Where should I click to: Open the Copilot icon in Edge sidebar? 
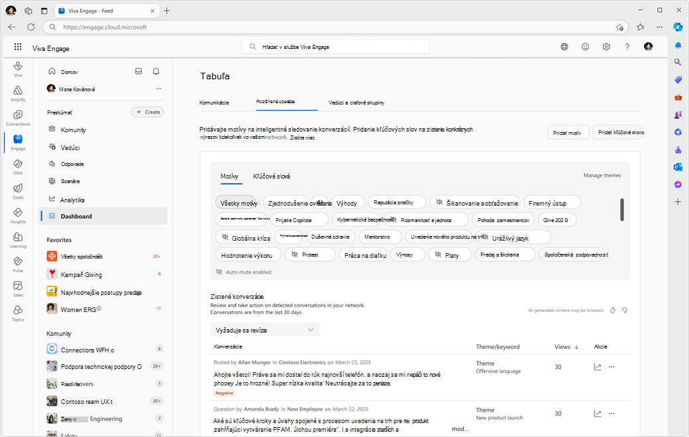[x=678, y=26]
